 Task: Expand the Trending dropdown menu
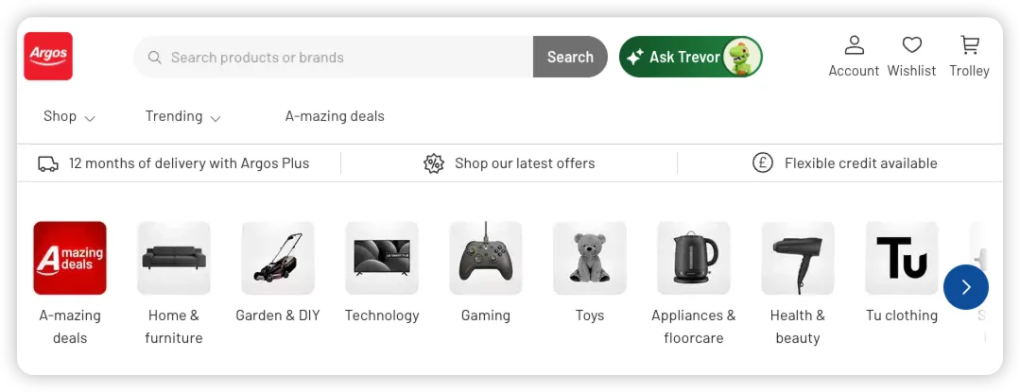pyautogui.click(x=182, y=116)
